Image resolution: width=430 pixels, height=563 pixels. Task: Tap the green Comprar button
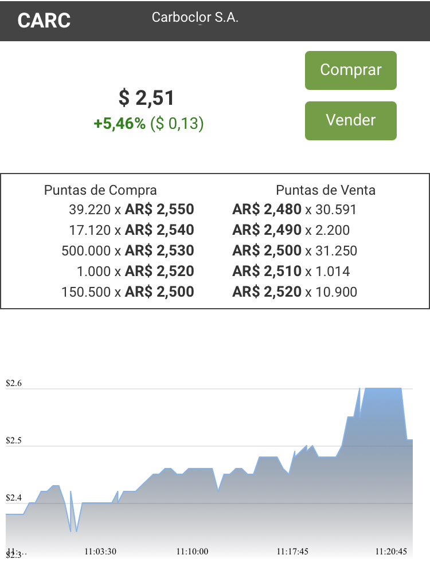point(350,70)
